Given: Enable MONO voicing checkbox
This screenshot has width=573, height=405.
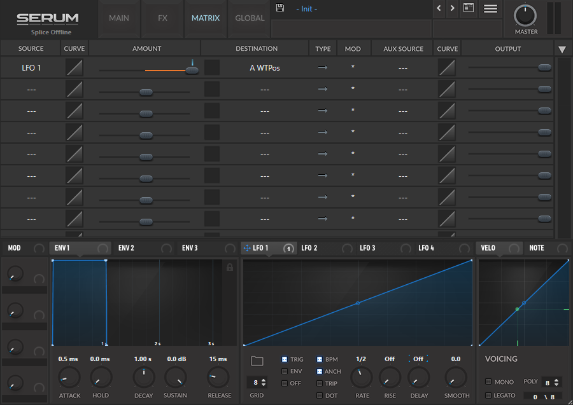Looking at the screenshot, I should (x=488, y=381).
